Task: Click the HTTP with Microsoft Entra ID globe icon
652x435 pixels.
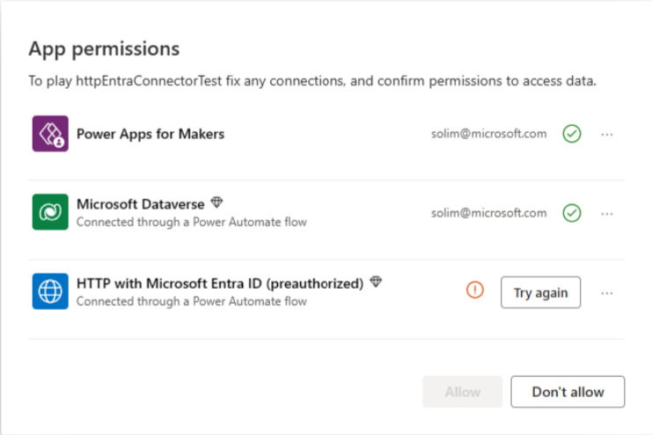Action: point(50,291)
